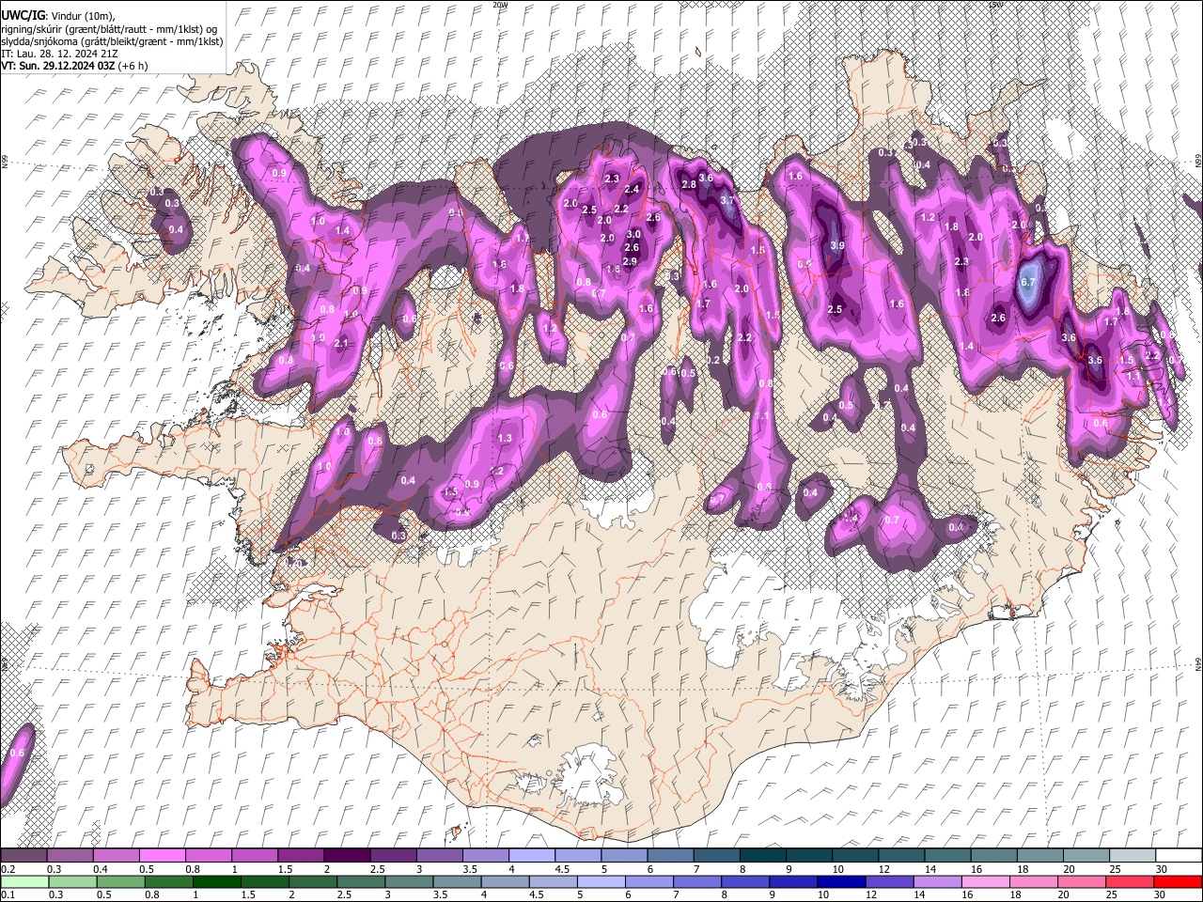Select the 2.9 value label on the map

630,261
